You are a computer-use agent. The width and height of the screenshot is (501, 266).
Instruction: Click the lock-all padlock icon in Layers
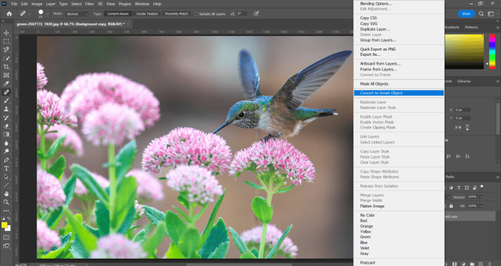[x=451, y=206]
